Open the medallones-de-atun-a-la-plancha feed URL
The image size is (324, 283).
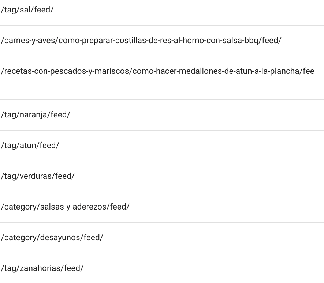click(157, 71)
